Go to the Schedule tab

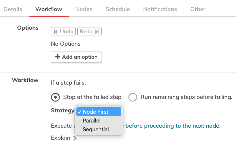click(x=118, y=9)
